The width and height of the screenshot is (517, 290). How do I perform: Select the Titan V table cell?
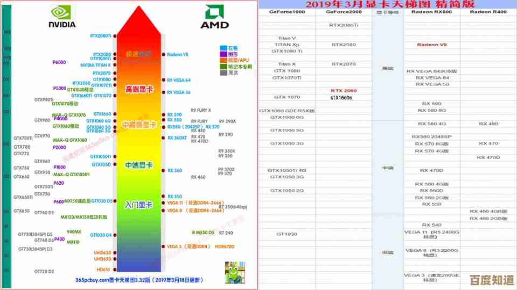click(287, 38)
